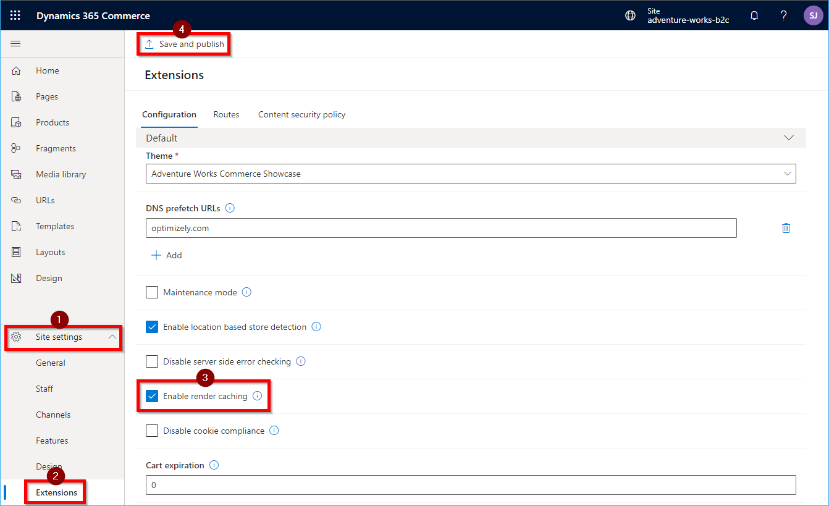This screenshot has width=829, height=506.
Task: Open the adventure-works-b2c site selector
Action: (x=688, y=15)
